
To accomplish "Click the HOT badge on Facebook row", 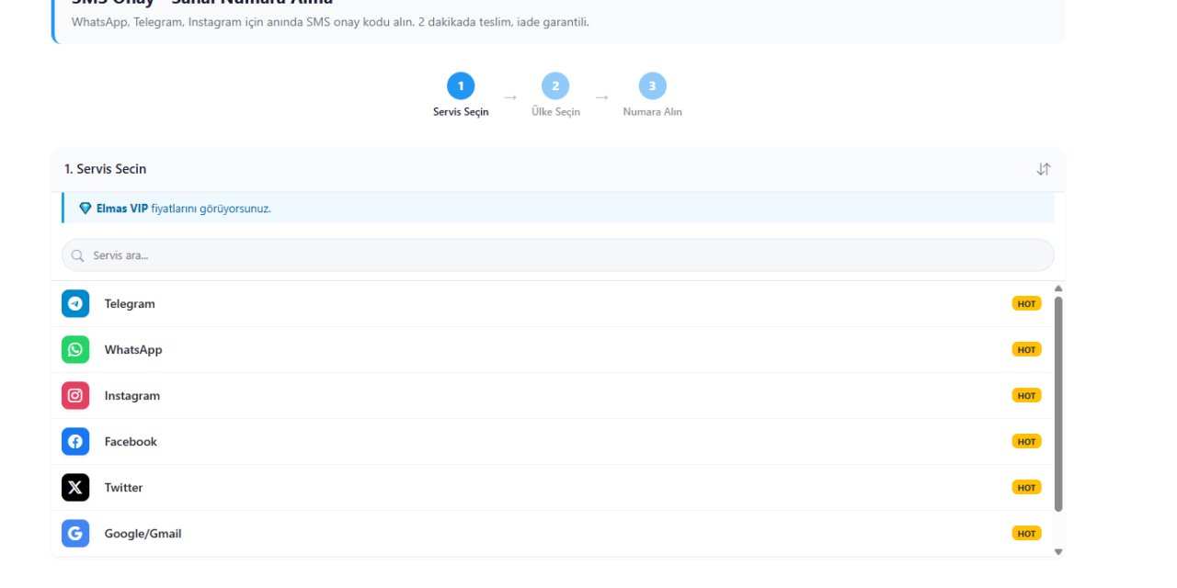I will coord(1026,441).
